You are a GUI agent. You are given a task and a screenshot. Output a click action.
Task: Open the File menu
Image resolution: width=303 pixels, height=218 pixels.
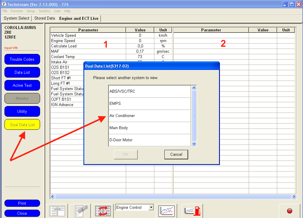(5, 11)
